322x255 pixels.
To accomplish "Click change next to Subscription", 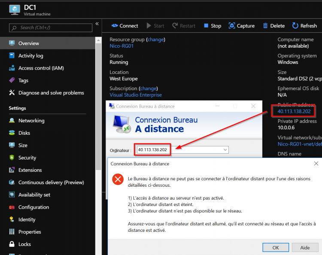I will (148, 88).
